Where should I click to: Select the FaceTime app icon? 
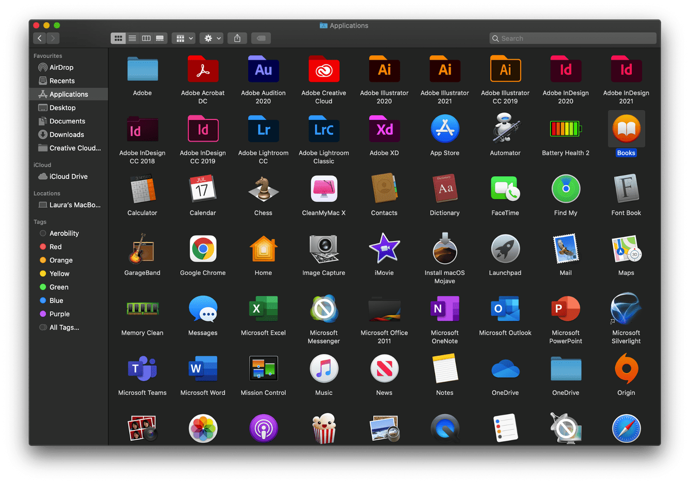tap(505, 189)
